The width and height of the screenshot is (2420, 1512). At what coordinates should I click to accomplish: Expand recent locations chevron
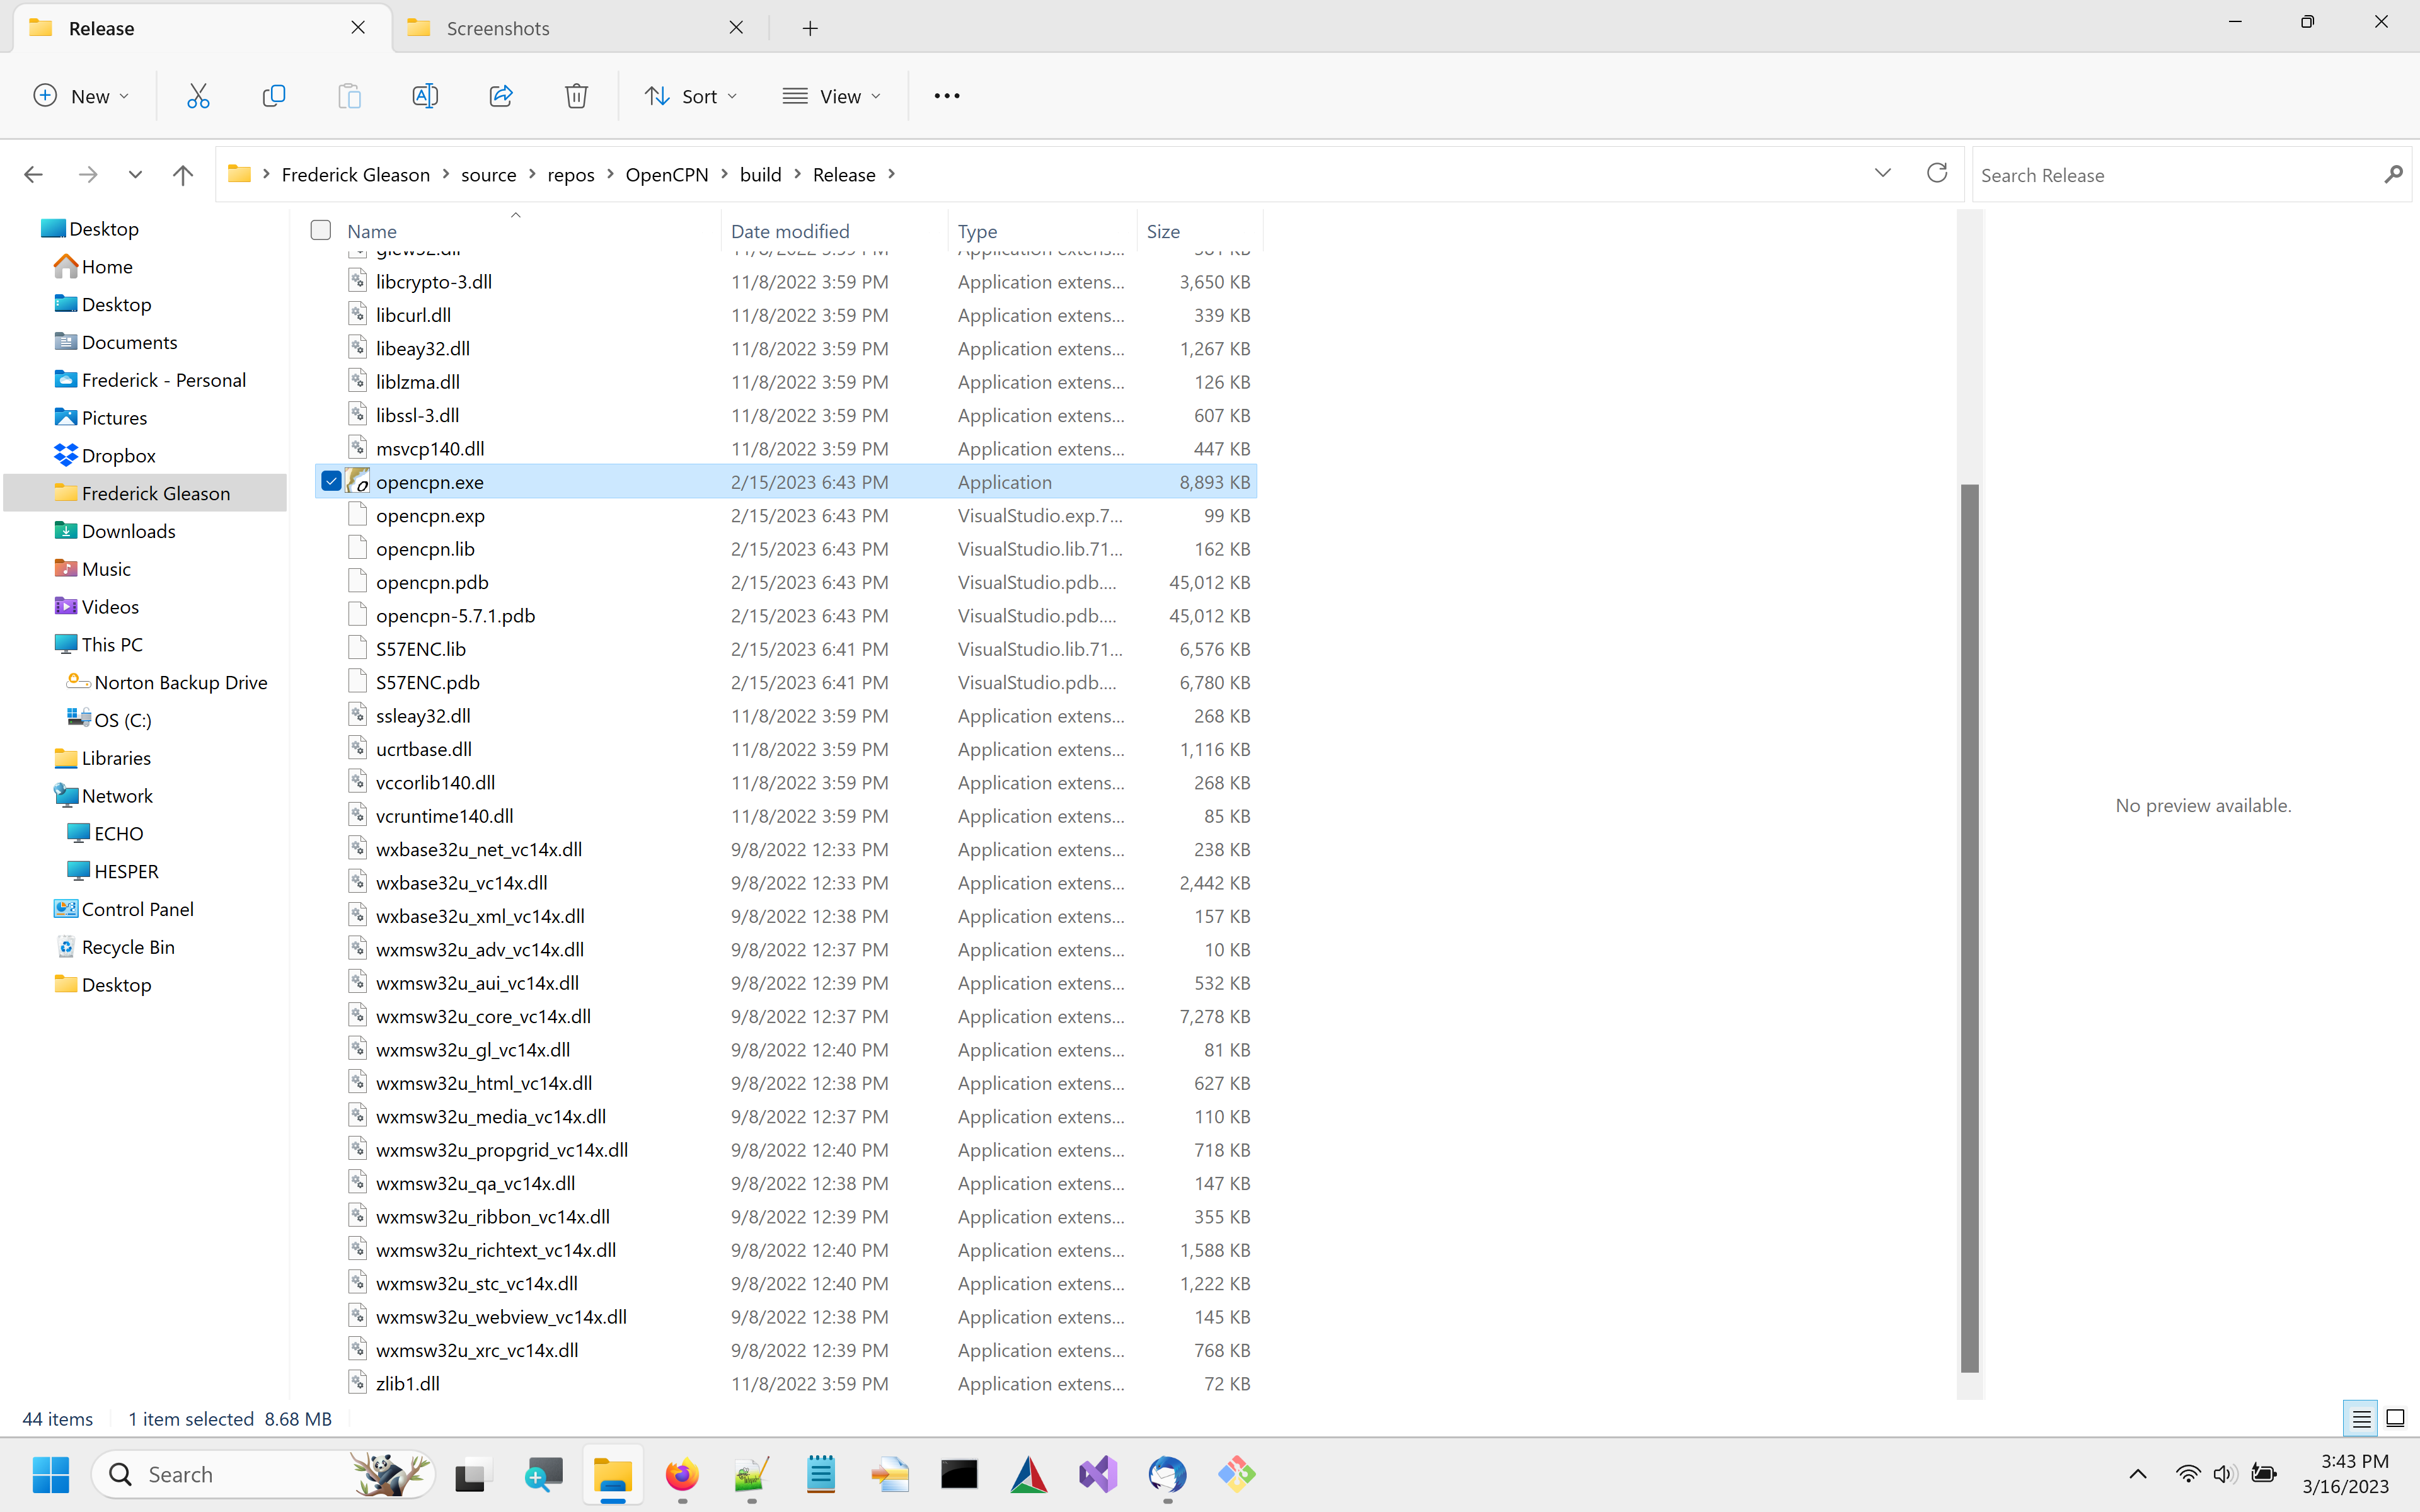click(x=135, y=175)
